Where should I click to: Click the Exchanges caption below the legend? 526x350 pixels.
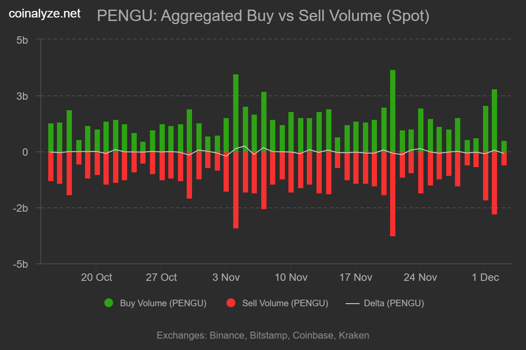coord(263,336)
